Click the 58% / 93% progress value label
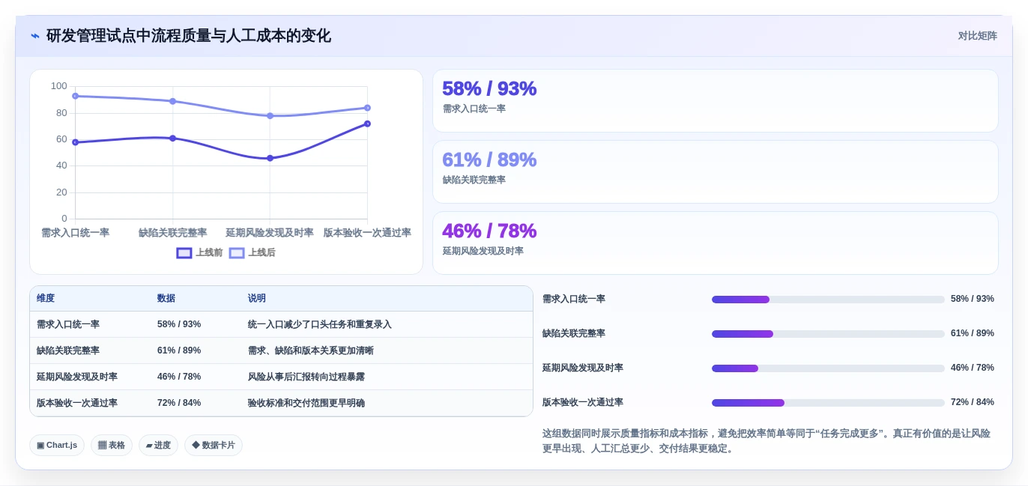 [973, 299]
